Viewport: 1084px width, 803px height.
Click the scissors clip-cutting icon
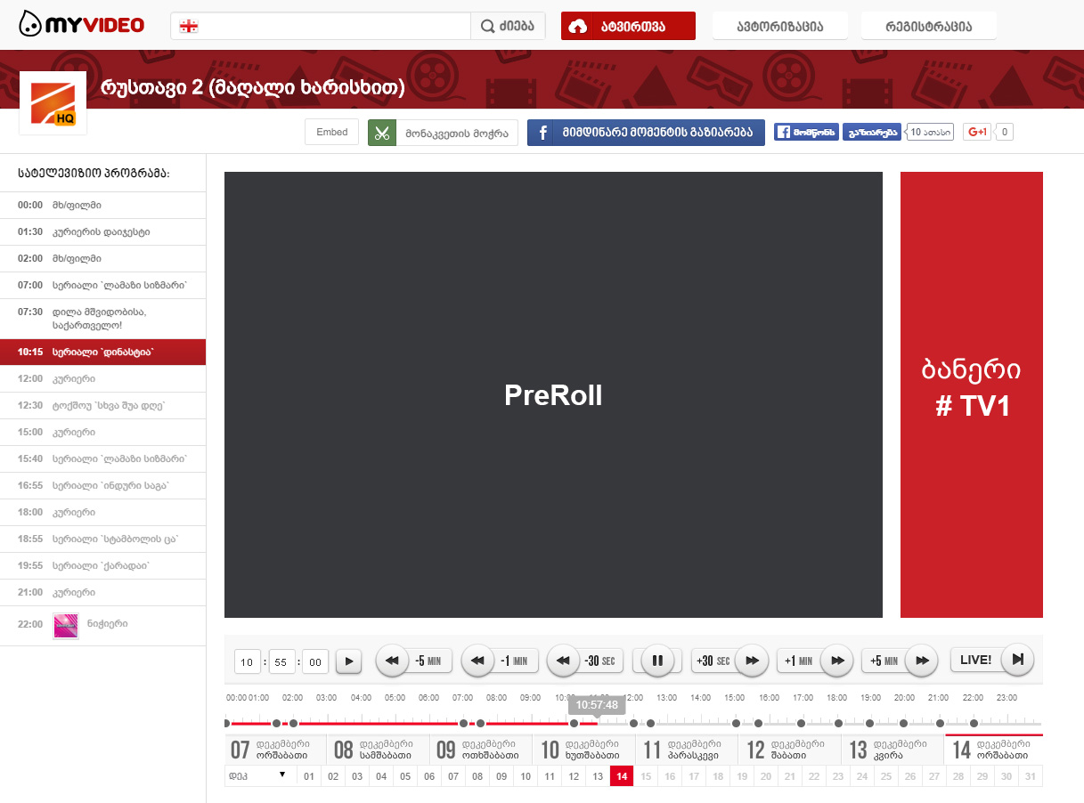tap(382, 133)
